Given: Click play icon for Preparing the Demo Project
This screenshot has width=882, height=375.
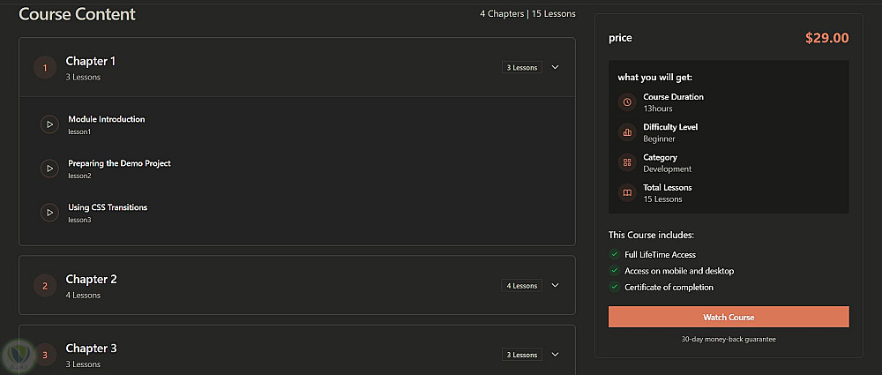Looking at the screenshot, I should coord(49,169).
